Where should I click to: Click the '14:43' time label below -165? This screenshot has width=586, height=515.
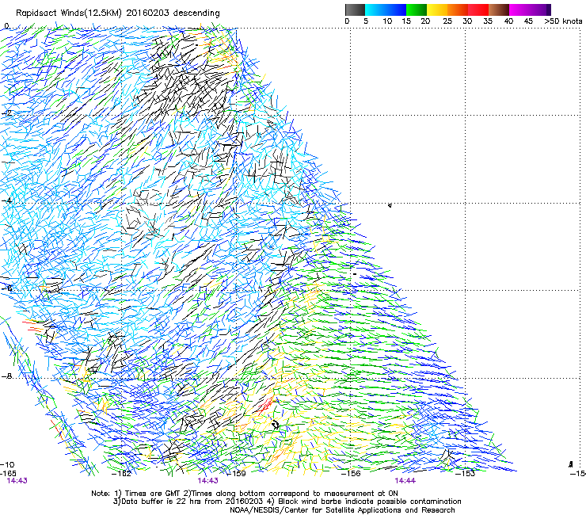pos(17,481)
